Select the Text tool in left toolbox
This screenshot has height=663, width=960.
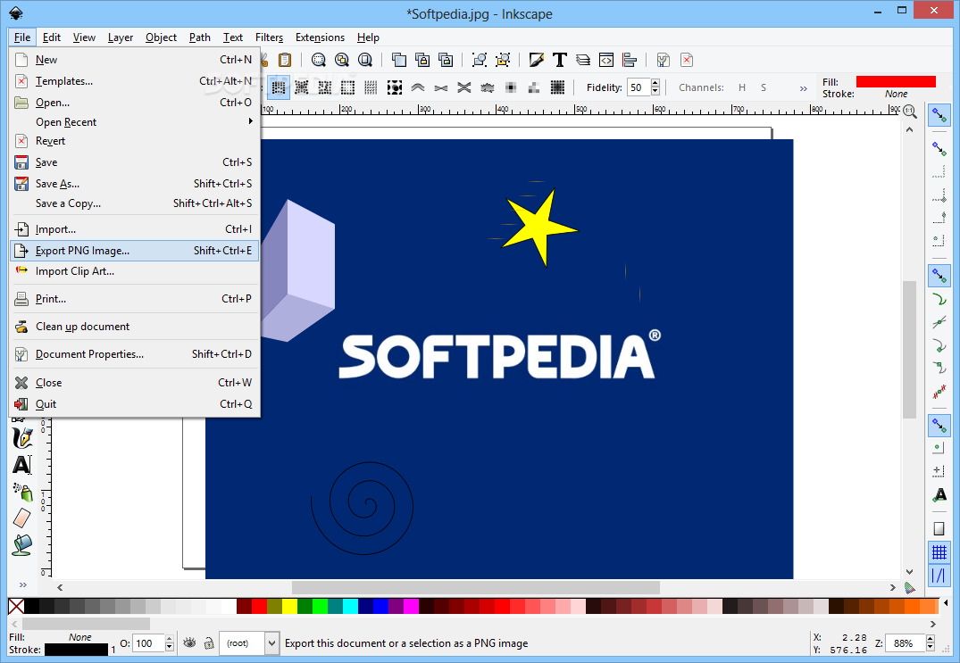(x=22, y=465)
